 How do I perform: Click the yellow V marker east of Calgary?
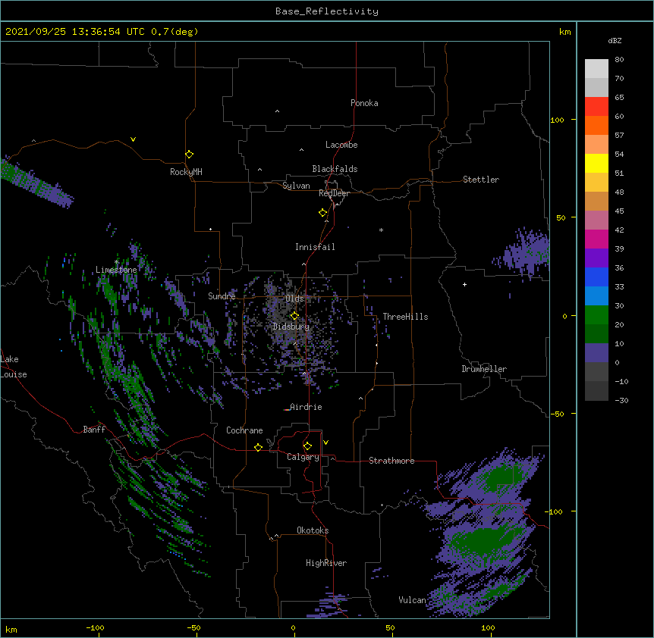point(325,443)
